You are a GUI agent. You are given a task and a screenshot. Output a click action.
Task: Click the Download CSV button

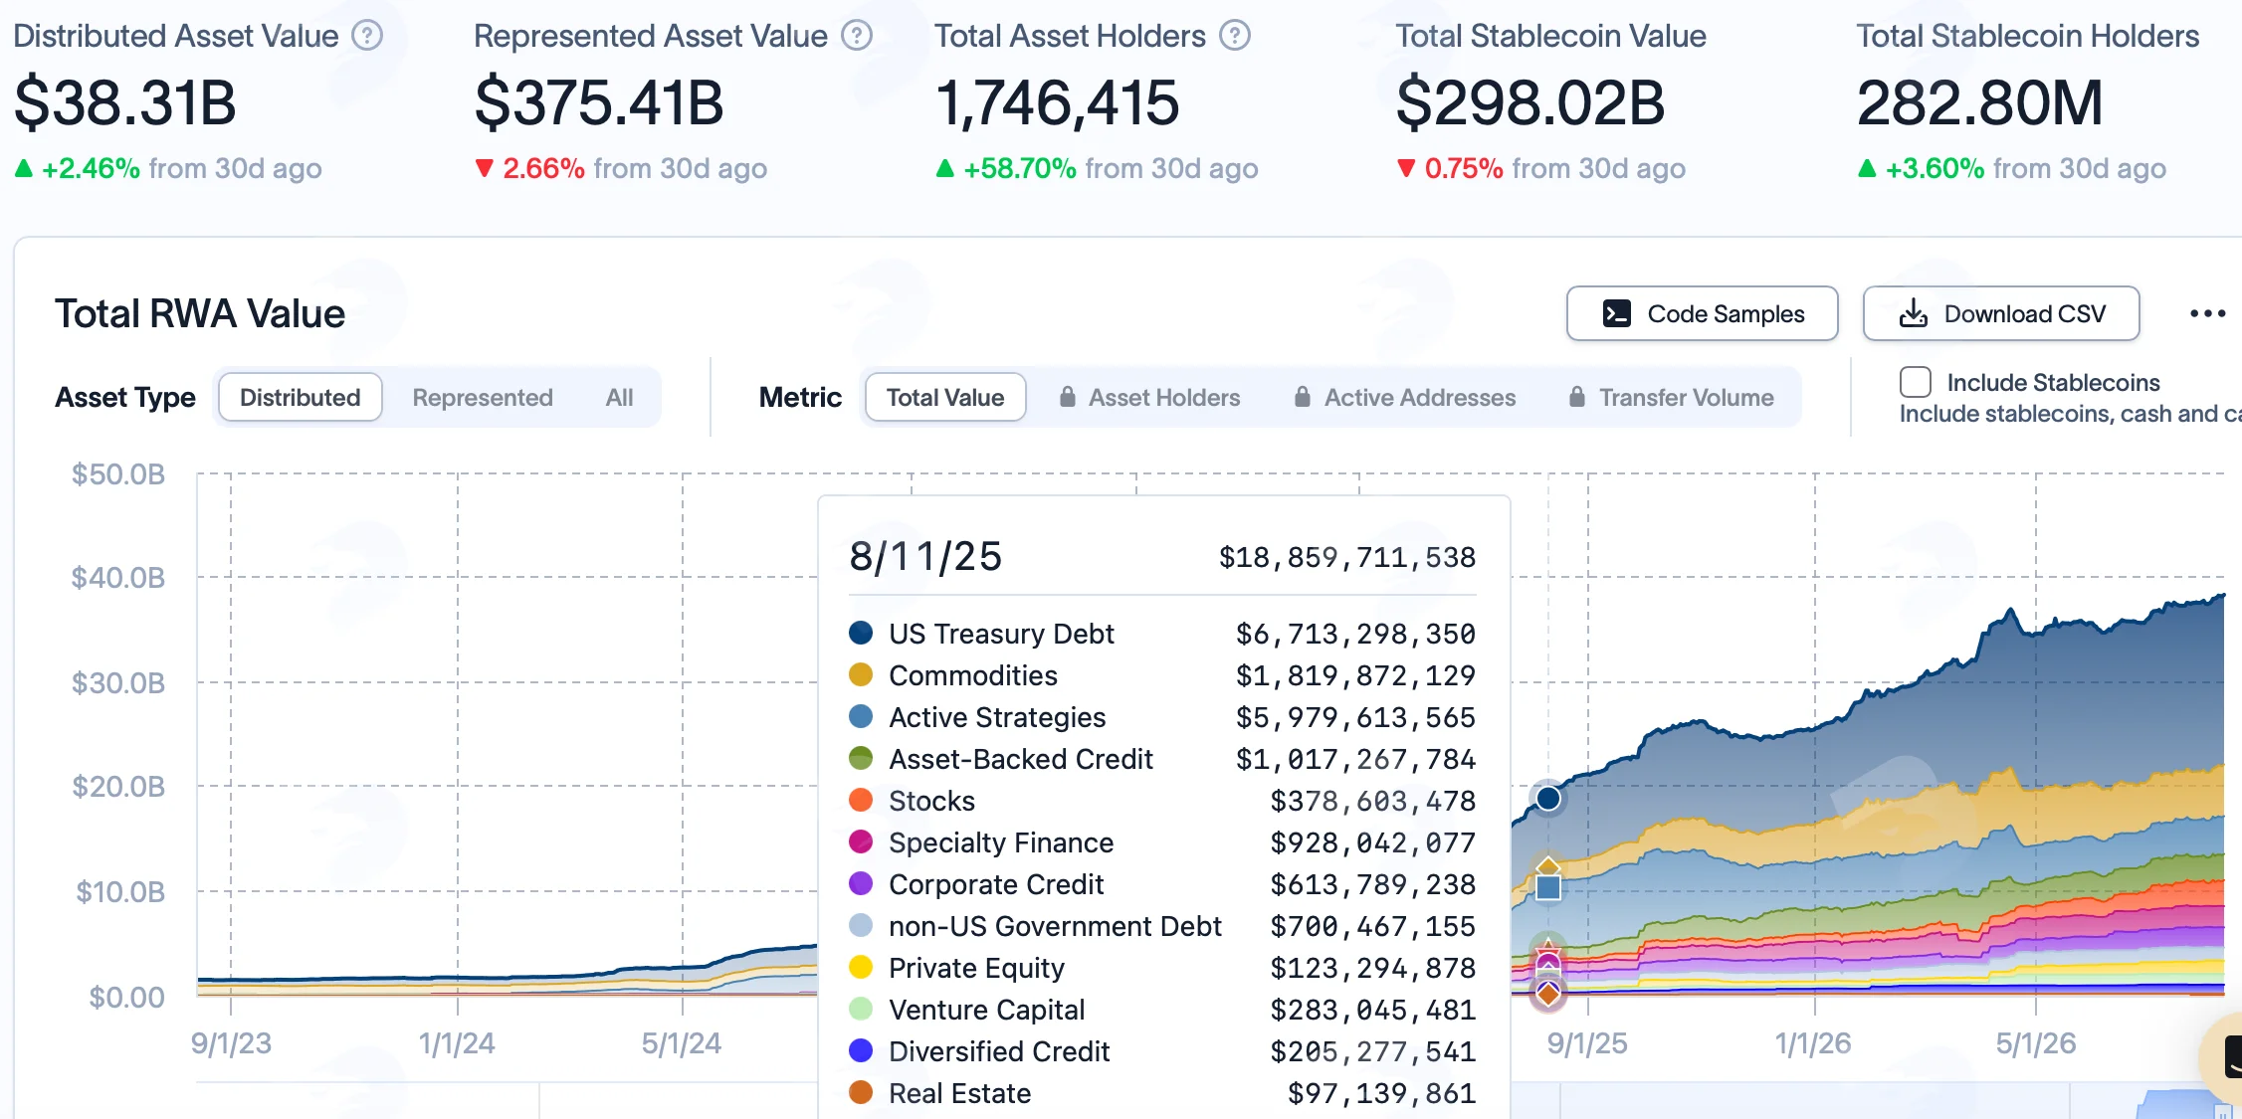point(2001,313)
